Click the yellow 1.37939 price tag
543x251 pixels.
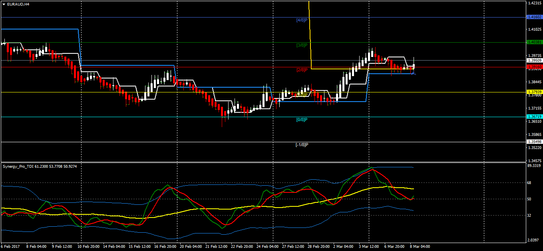click(535, 92)
